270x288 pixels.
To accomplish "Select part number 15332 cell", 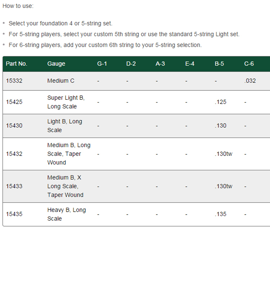I will click(14, 81).
